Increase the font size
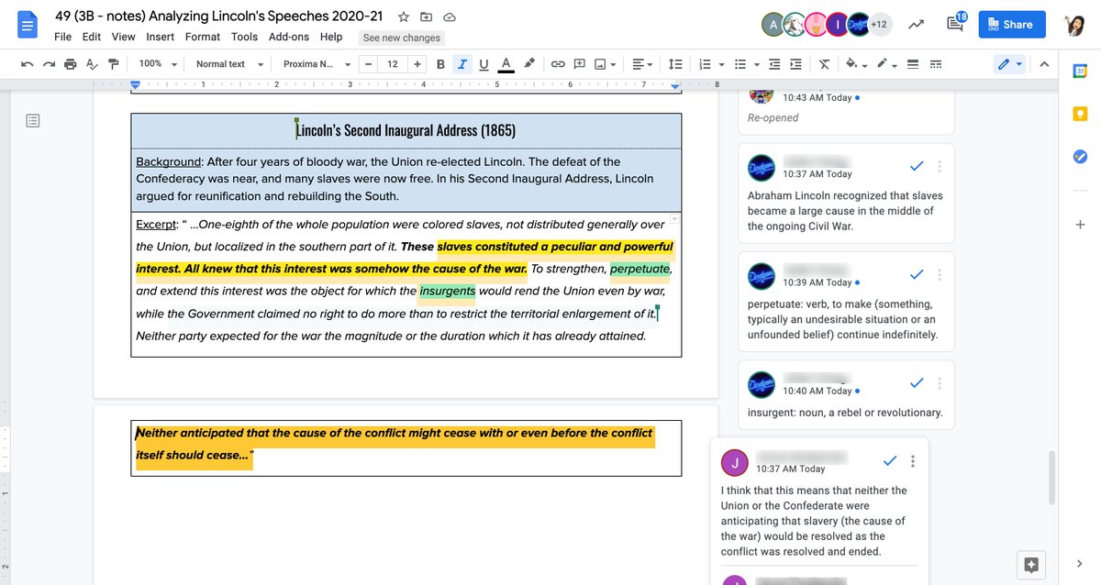Screen dimensions: 1101x585 (x=417, y=64)
